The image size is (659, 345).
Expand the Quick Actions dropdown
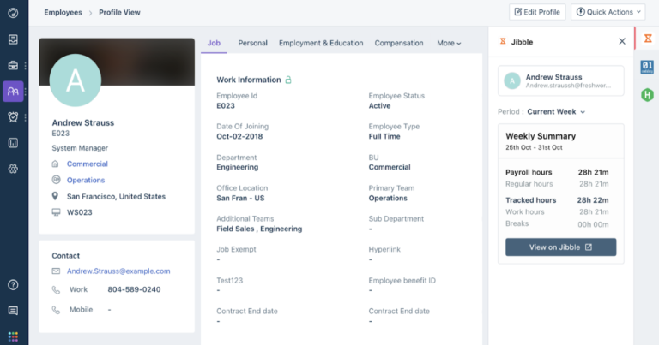[608, 12]
